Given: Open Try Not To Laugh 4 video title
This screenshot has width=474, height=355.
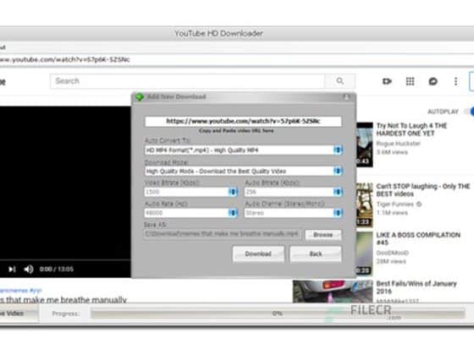Looking at the screenshot, I should click(x=411, y=129).
